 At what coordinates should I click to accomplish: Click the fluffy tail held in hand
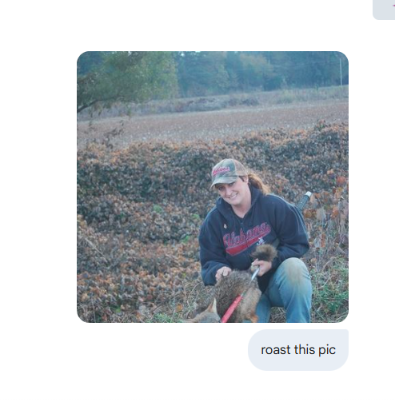(x=265, y=253)
